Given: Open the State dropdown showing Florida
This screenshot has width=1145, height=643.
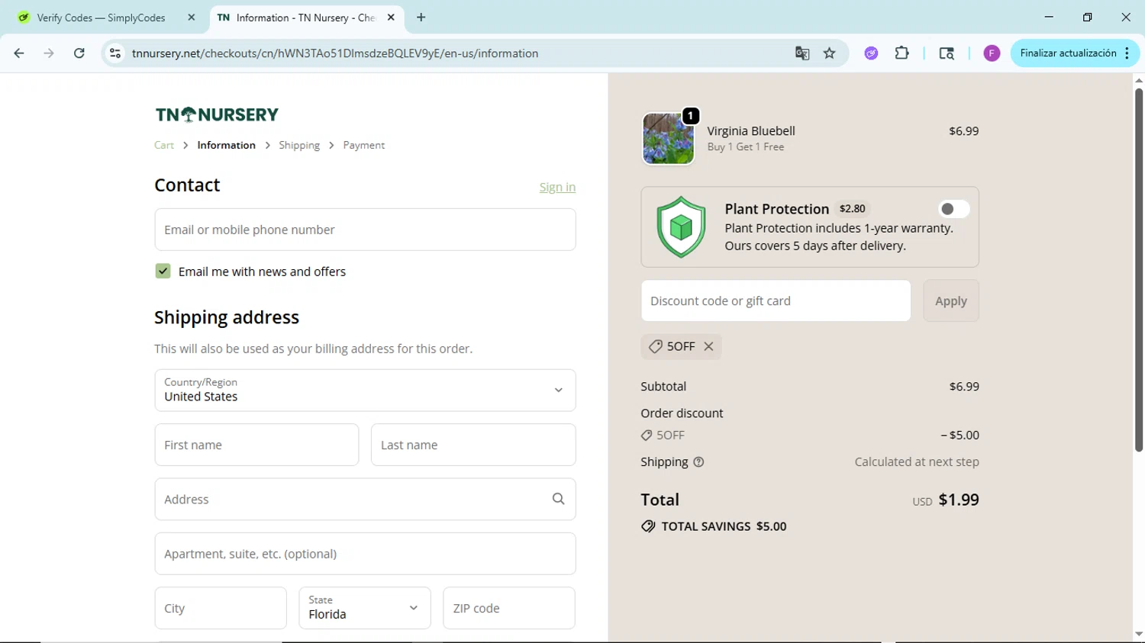Looking at the screenshot, I should [x=365, y=608].
